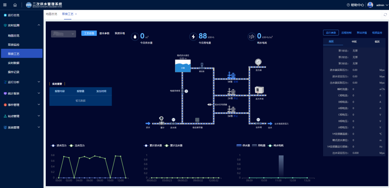This screenshot has height=188, width=389.
Task: Select the 工艺总览 view button
Action: (x=89, y=33)
